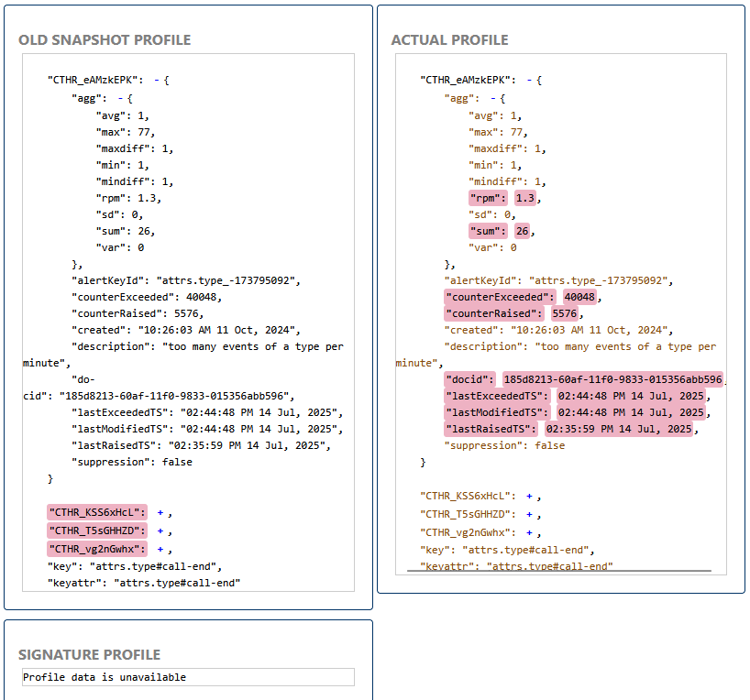Click "alertKeyId" line in Old Snapshot Profile
This screenshot has height=700, width=750.
coord(186,280)
